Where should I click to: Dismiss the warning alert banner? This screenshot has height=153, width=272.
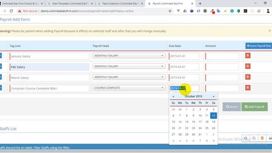click(269, 31)
